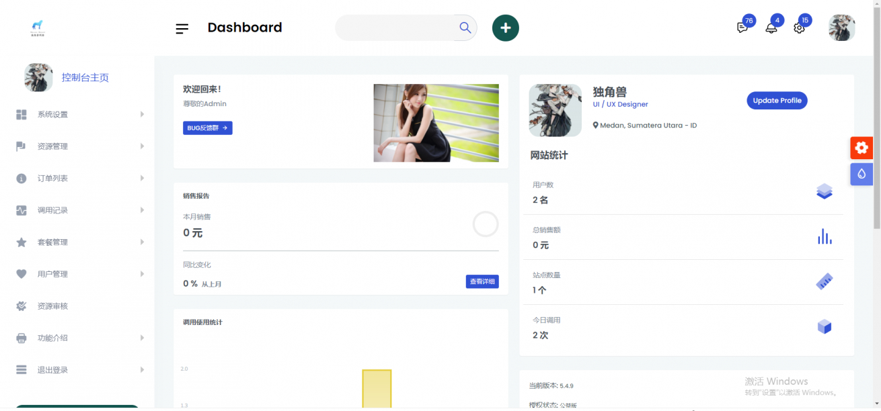881x411 pixels.
Task: Open the settings gear with 15 badge
Action: tap(800, 28)
